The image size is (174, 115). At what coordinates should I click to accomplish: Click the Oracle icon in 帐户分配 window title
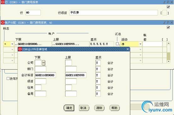(x=3, y=23)
